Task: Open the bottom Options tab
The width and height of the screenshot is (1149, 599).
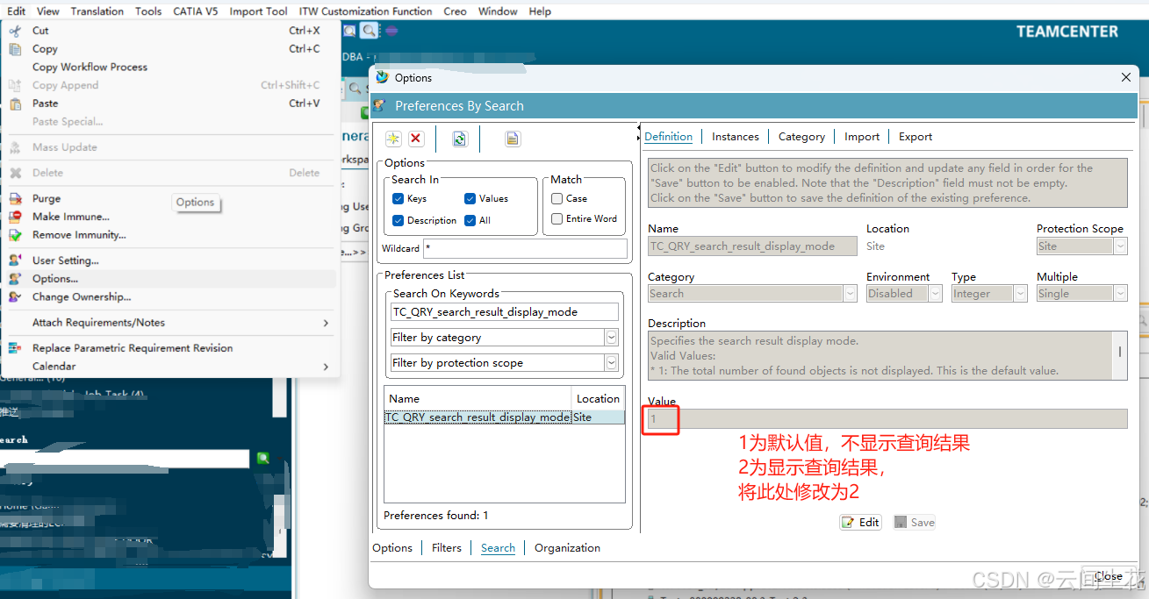Action: point(392,548)
